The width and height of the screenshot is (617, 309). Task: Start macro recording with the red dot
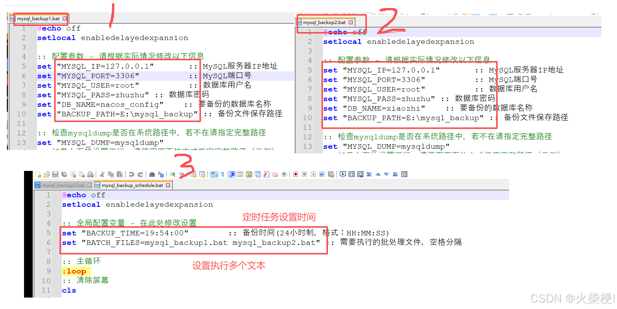pyautogui.click(x=296, y=174)
